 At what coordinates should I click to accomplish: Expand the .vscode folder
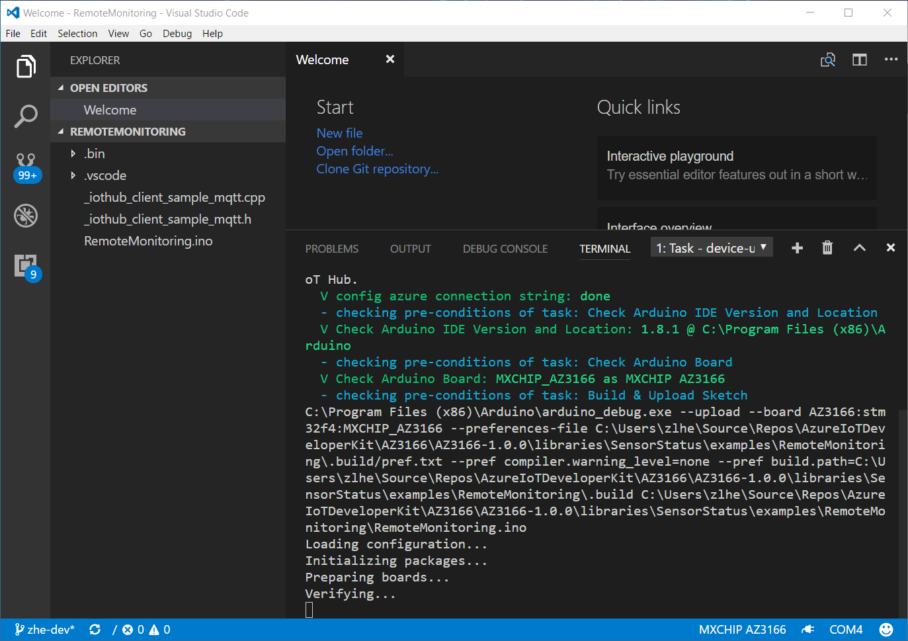click(x=73, y=175)
